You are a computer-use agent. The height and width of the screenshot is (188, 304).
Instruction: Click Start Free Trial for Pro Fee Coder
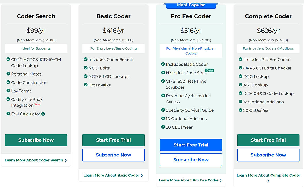pyautogui.click(x=191, y=145)
